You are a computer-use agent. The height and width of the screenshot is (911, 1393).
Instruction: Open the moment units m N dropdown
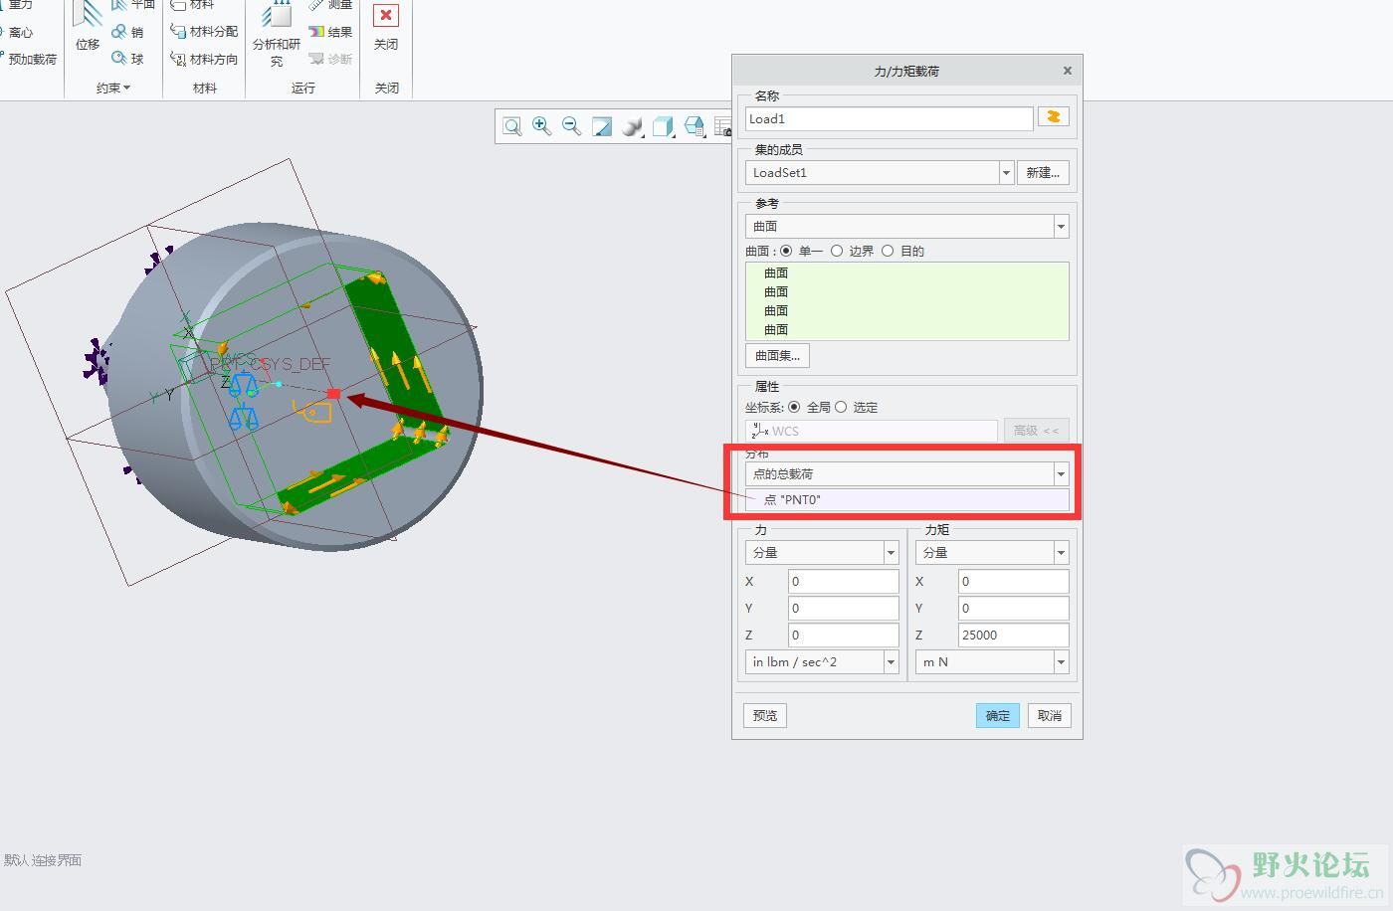(x=1061, y=661)
